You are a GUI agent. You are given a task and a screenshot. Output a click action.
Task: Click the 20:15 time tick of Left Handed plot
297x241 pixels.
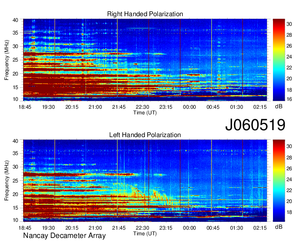72,228
